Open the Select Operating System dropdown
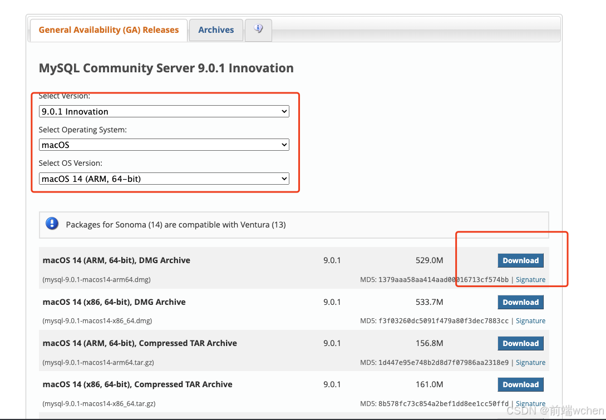606x420 pixels. pos(164,145)
